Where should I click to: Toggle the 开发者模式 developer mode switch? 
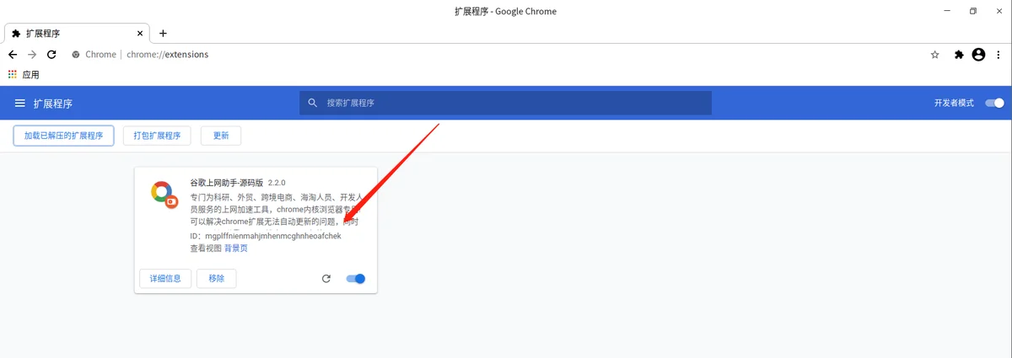tap(995, 103)
